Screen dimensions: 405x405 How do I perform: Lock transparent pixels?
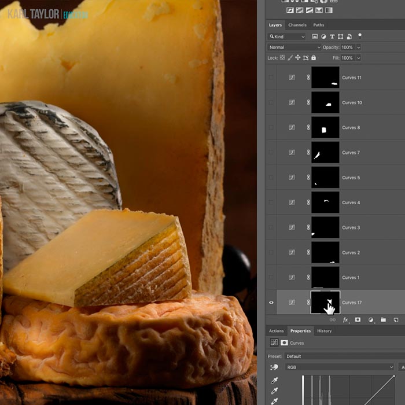click(x=282, y=58)
